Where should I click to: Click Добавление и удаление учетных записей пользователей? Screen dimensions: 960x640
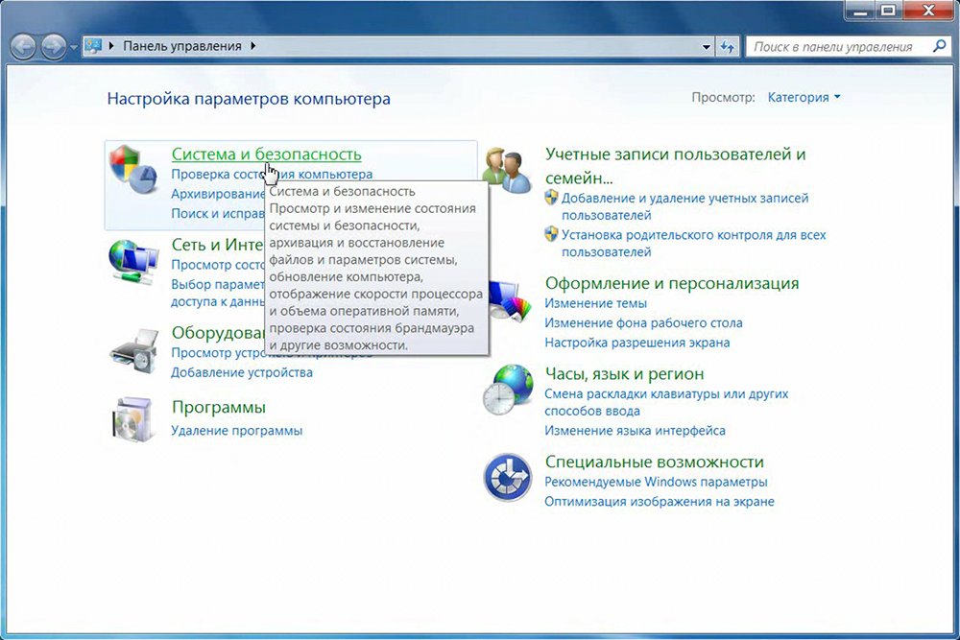click(685, 207)
